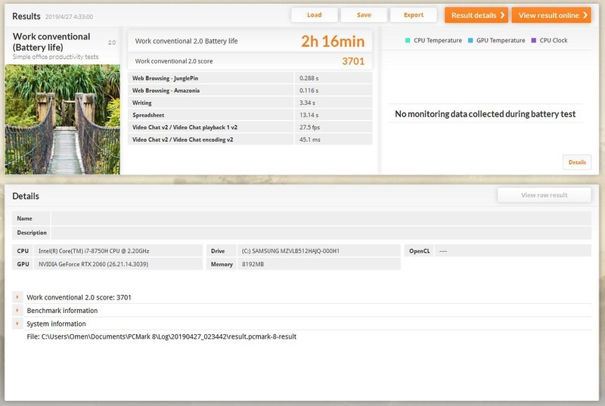The image size is (605, 406).
Task: Click the Name input field
Action: [321, 218]
